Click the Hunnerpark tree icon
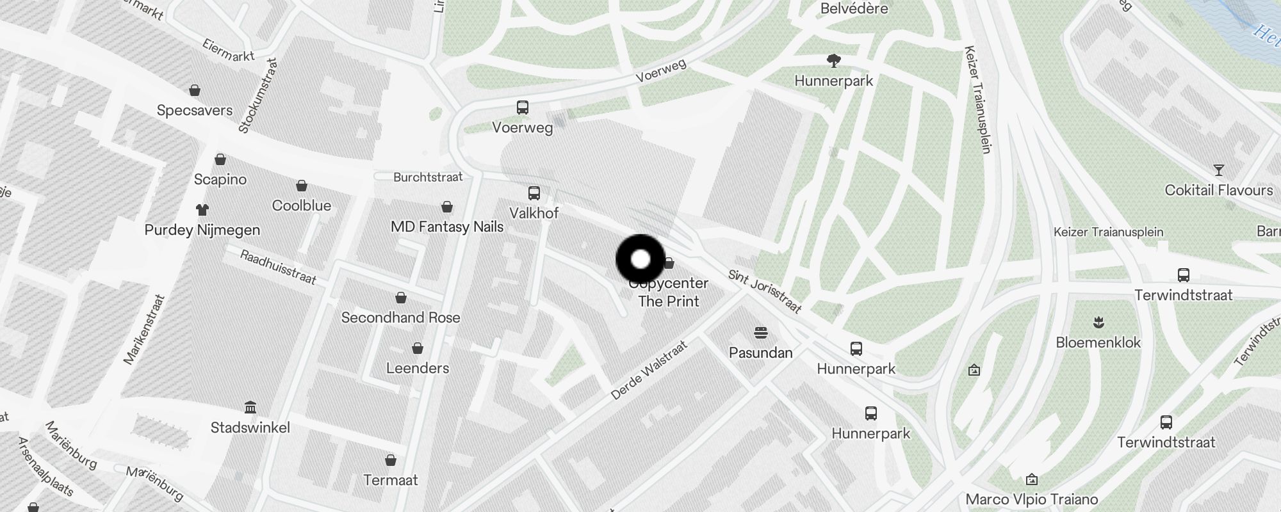 pyautogui.click(x=833, y=61)
